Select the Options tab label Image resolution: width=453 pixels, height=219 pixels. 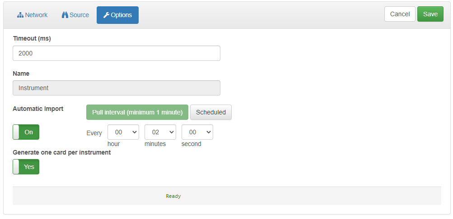(x=121, y=15)
